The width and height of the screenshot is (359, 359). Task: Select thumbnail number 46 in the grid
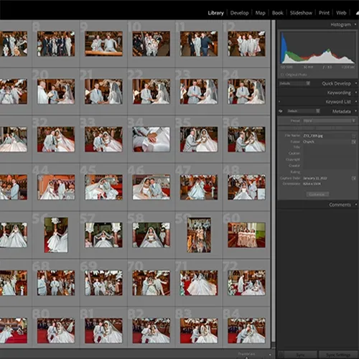coord(151,187)
